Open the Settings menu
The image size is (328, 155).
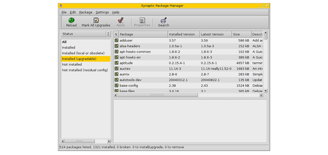click(x=102, y=12)
